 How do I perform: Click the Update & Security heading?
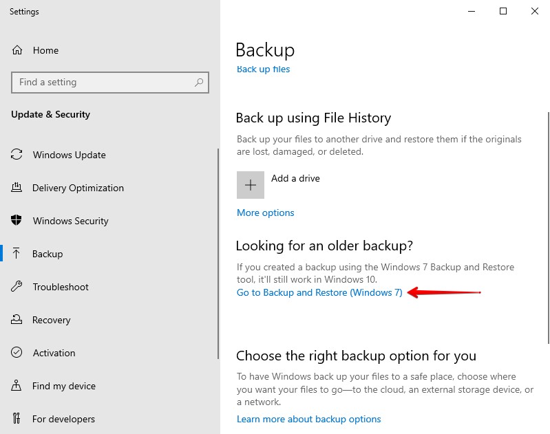click(50, 114)
